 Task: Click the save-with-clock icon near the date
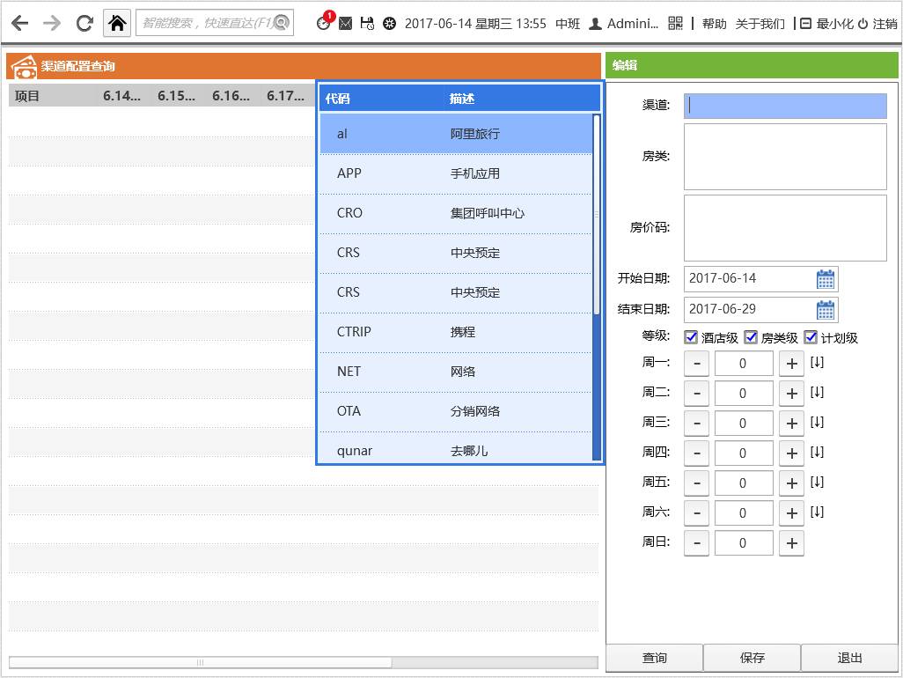(x=367, y=24)
